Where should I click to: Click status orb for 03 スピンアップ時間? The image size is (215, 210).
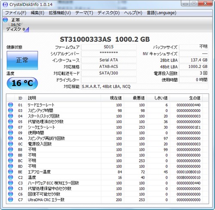coord(10,111)
